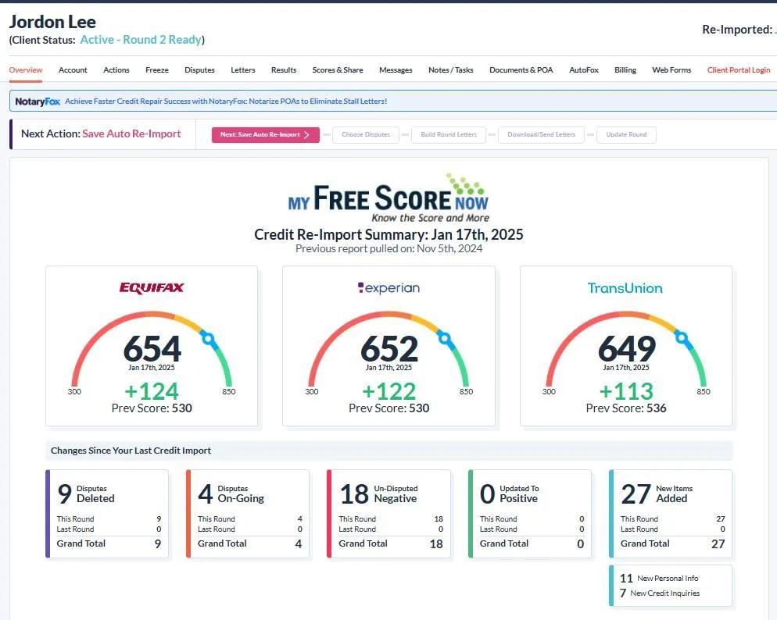Click the Disputes Deleted card
Viewport: 777px width, 620px height.
[x=107, y=514]
